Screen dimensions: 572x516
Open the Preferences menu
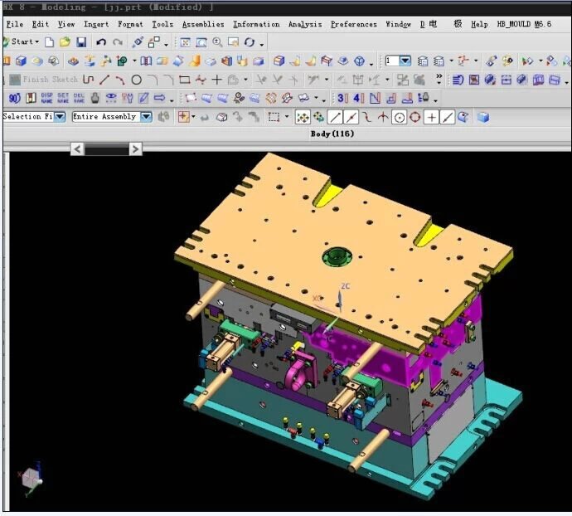click(353, 24)
